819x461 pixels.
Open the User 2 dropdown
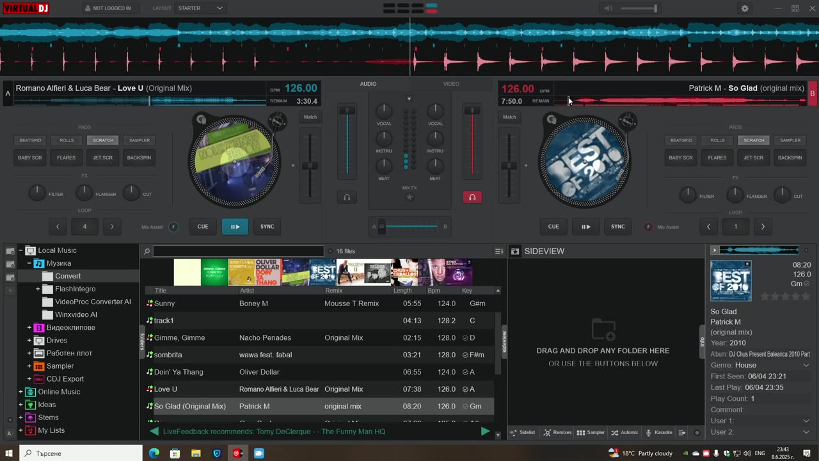click(806, 432)
